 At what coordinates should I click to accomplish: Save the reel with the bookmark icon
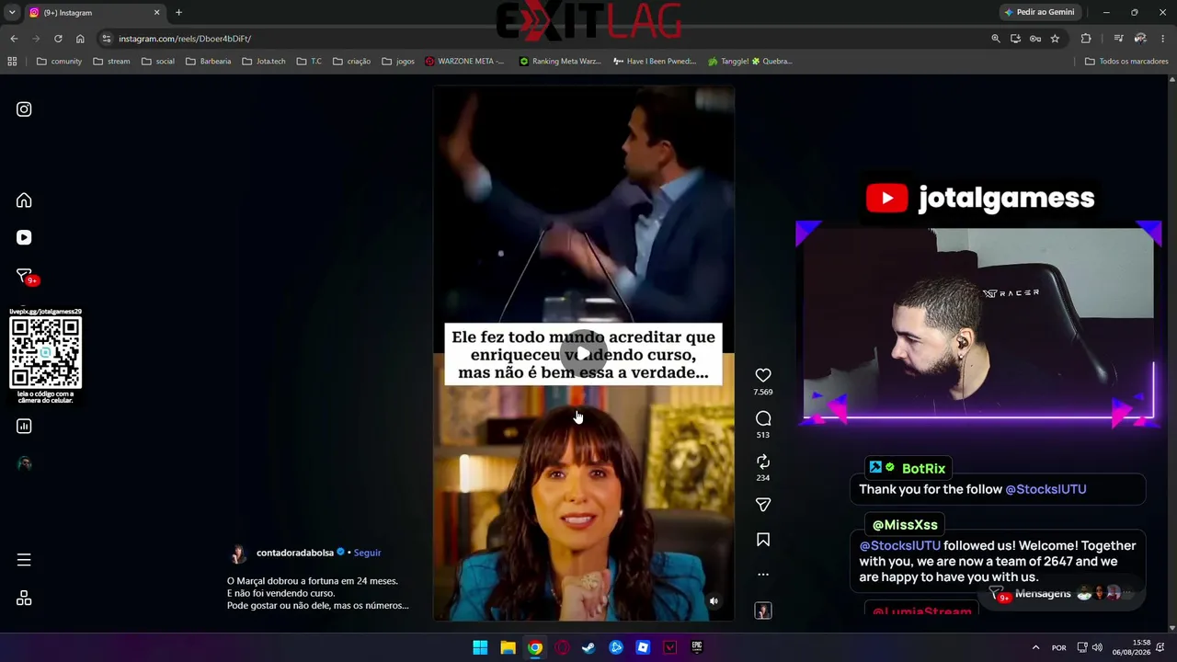[x=763, y=540]
